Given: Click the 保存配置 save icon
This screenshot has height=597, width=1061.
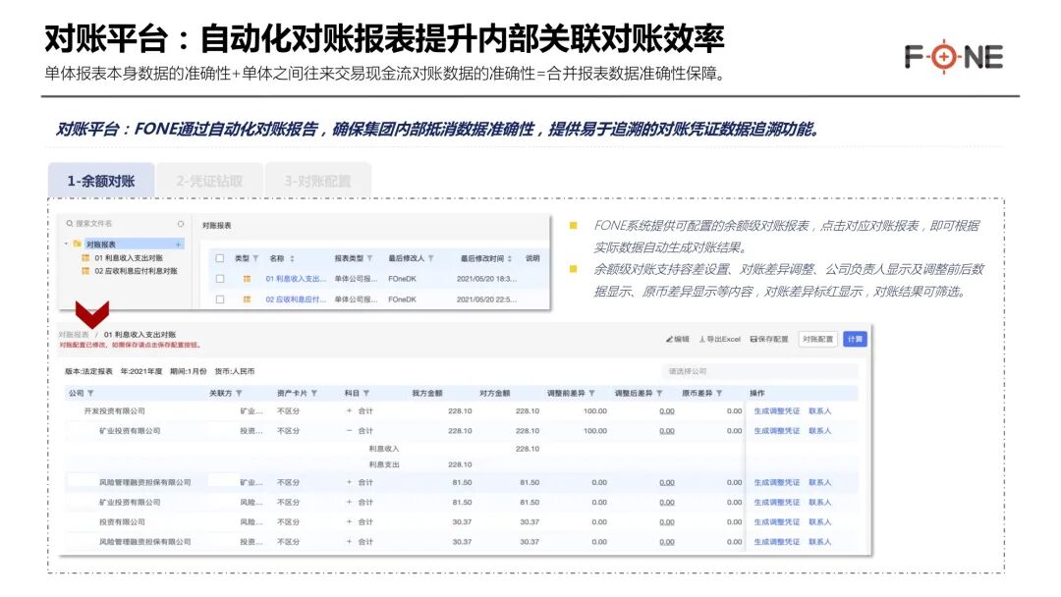Looking at the screenshot, I should pyautogui.click(x=754, y=338).
